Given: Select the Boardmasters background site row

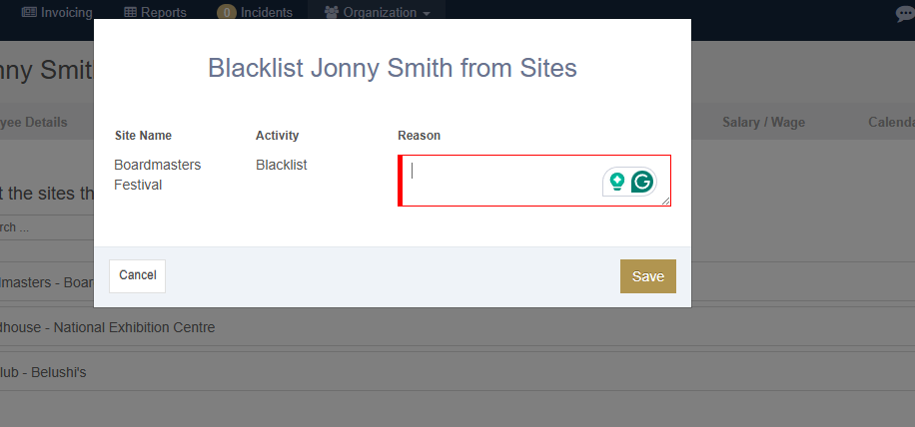Looking at the screenshot, I should 47,282.
